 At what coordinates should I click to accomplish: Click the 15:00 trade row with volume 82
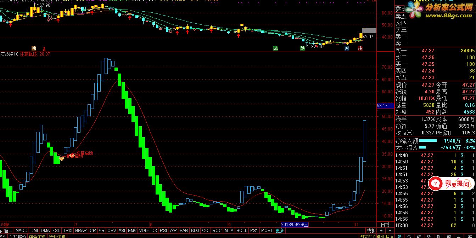coord(435,225)
